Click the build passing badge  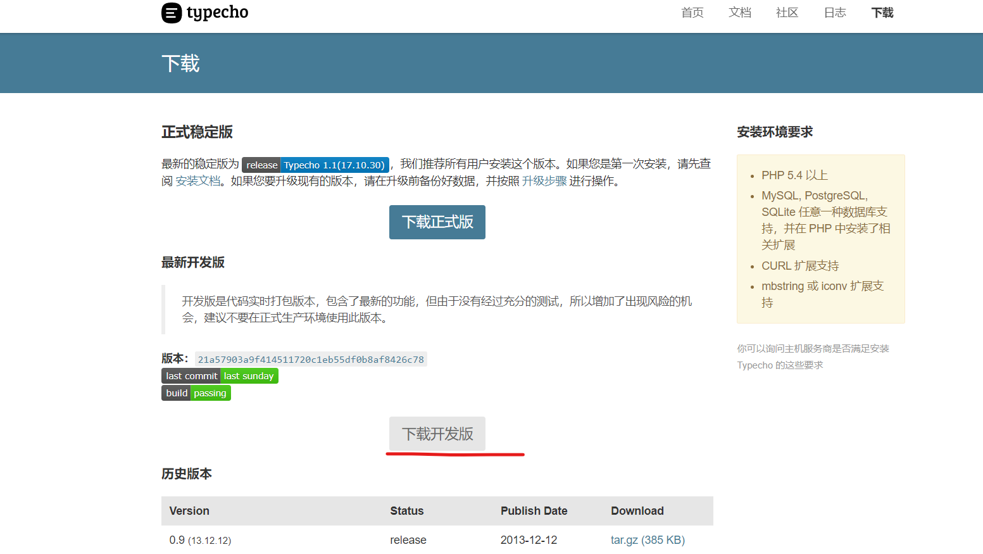click(x=196, y=393)
